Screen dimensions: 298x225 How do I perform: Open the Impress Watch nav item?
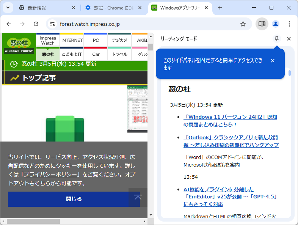pyautogui.click(x=48, y=40)
